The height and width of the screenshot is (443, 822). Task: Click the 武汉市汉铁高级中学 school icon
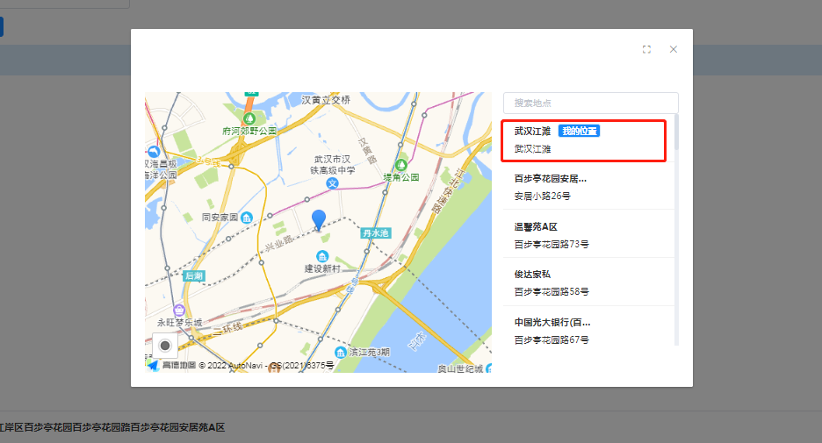click(333, 183)
